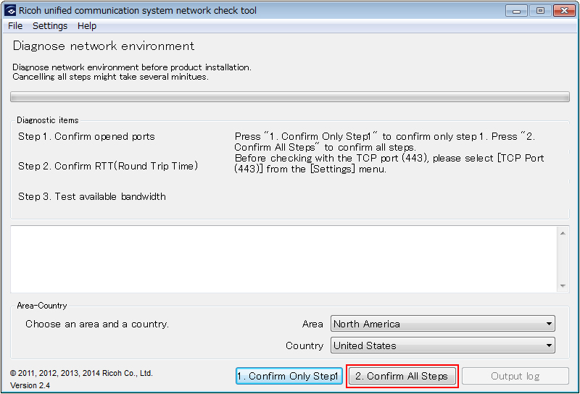Open the Help menu
This screenshot has width=580, height=394.
point(87,26)
